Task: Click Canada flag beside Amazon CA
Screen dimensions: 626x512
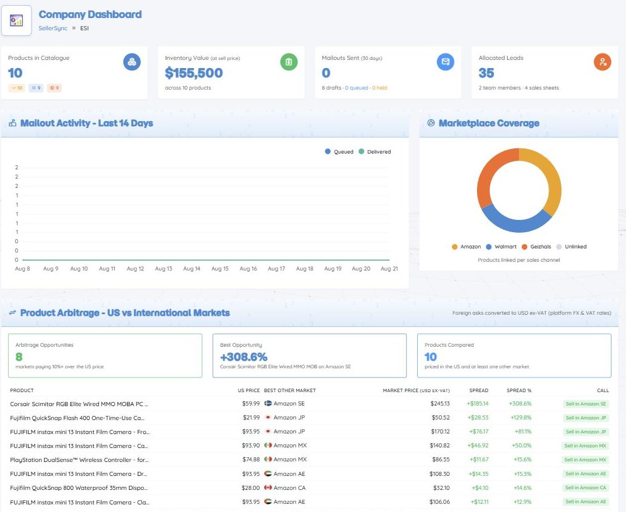Action: 268,488
